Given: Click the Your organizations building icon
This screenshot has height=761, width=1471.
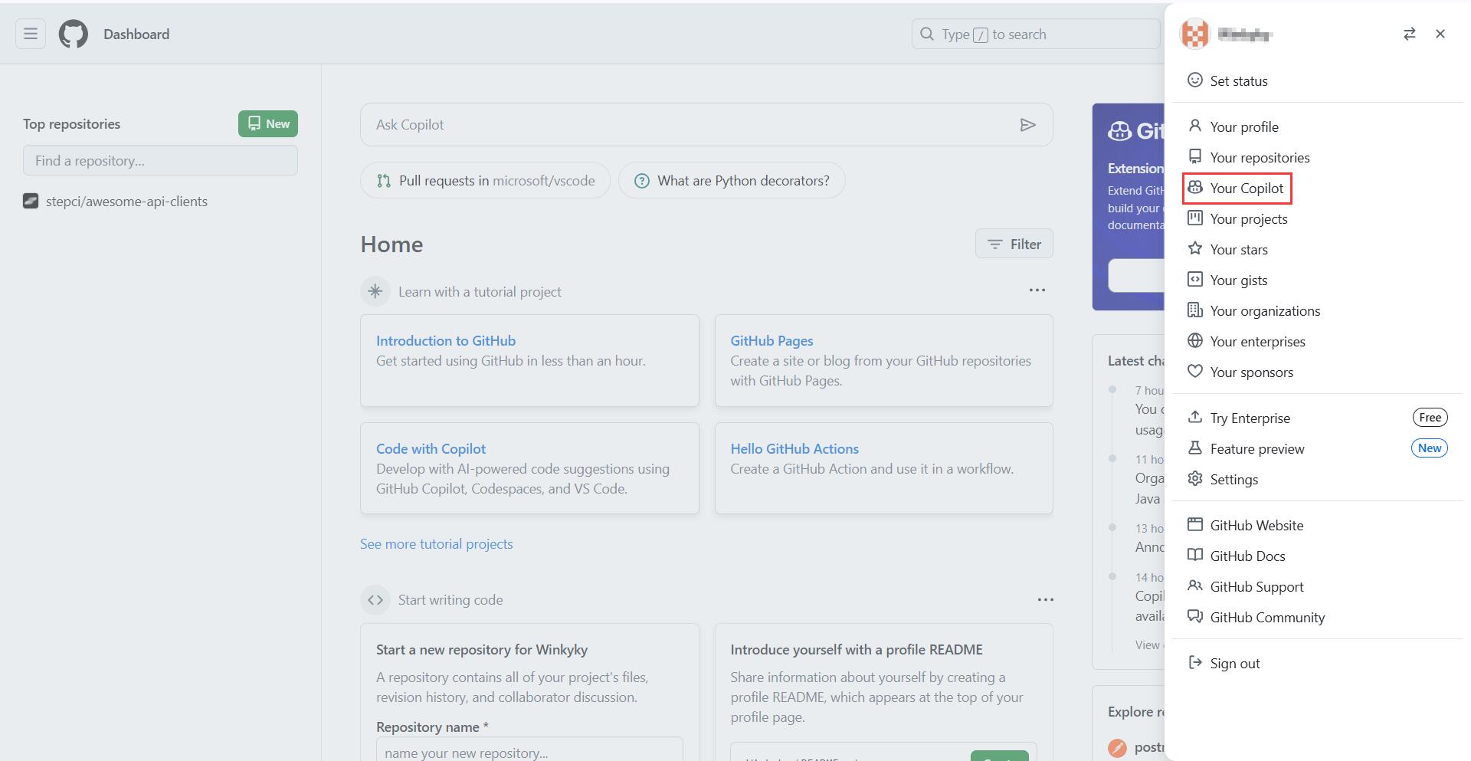Looking at the screenshot, I should 1195,310.
